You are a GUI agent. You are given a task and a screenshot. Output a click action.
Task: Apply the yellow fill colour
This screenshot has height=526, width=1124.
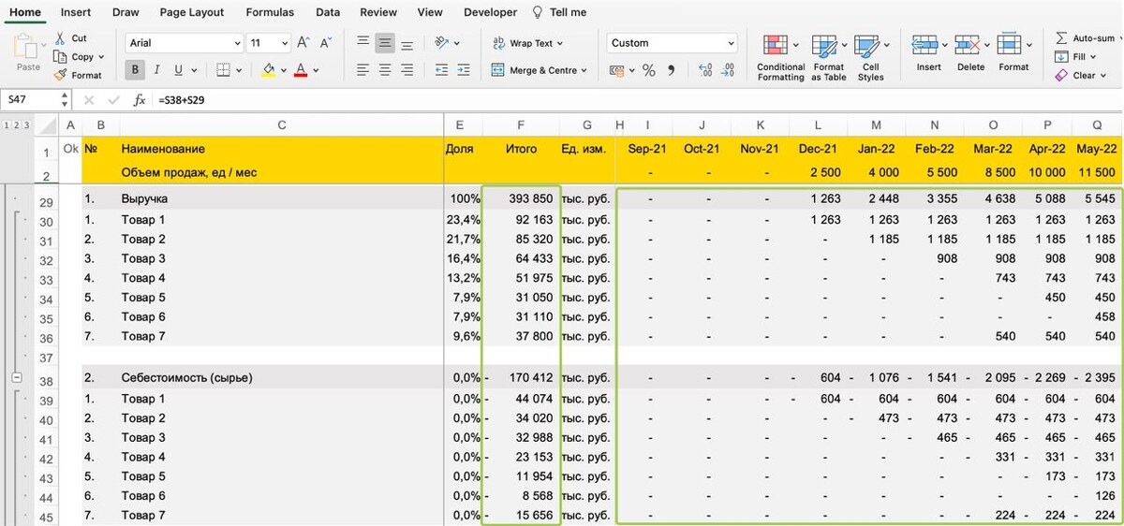pos(269,70)
